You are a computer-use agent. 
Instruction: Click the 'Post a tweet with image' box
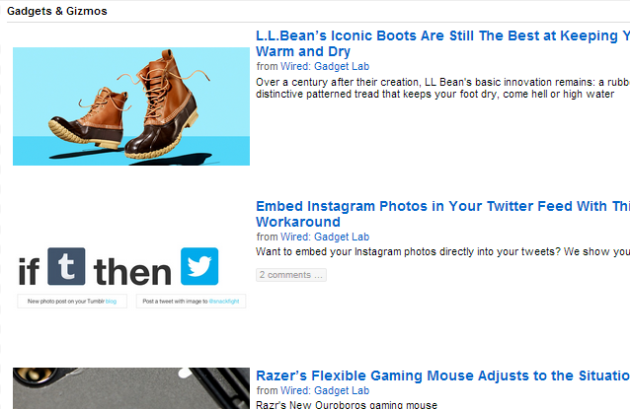(x=191, y=302)
